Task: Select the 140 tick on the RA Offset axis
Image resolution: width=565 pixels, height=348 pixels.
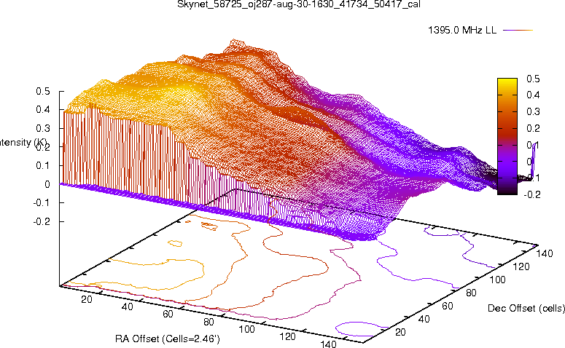Action: click(x=328, y=344)
